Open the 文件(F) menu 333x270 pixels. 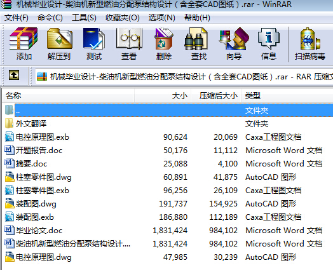coord(17,18)
